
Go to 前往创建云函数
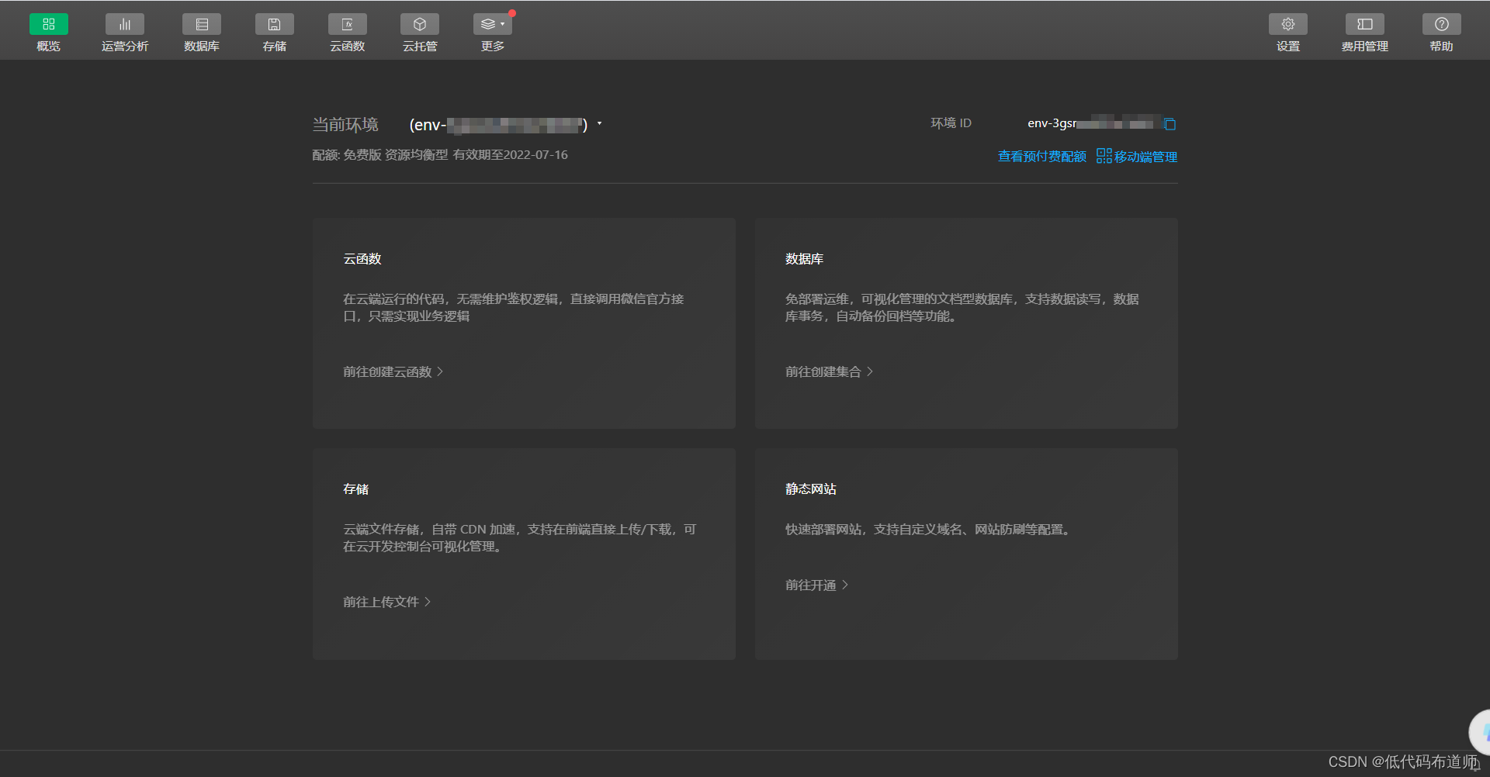393,372
